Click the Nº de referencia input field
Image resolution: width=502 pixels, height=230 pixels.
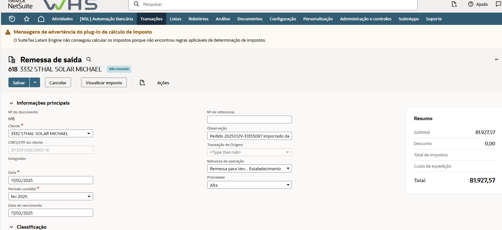pyautogui.click(x=249, y=120)
